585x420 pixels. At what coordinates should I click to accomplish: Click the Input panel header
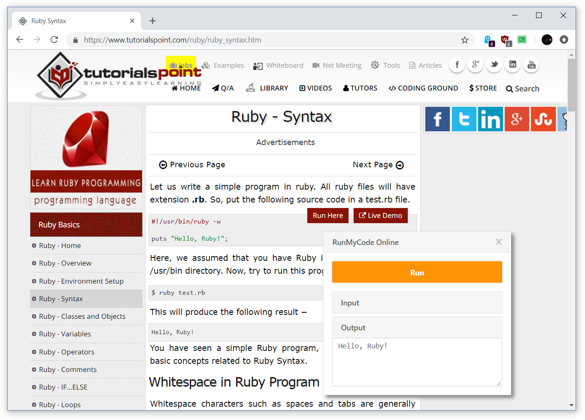(417, 302)
